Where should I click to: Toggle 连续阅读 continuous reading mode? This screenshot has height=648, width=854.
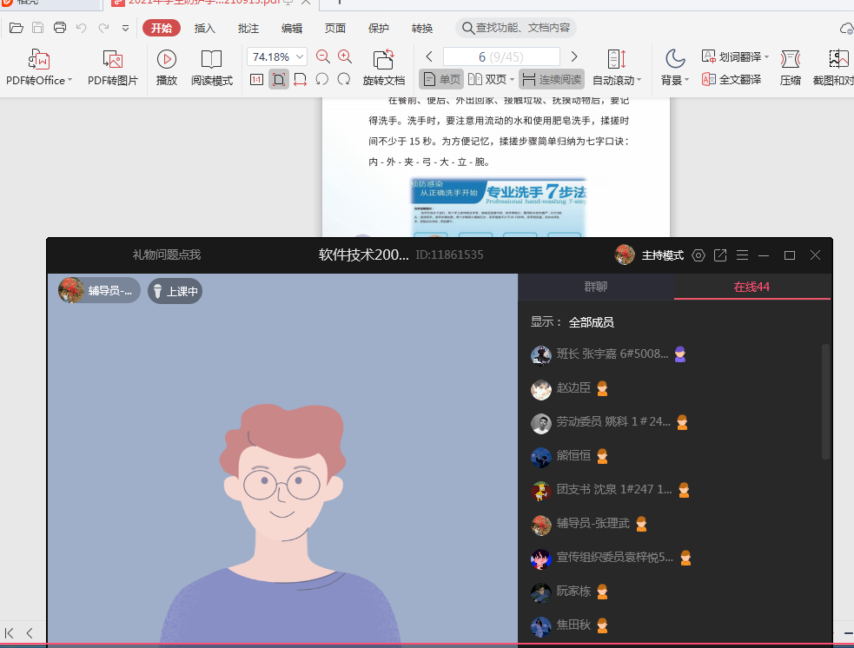[x=552, y=79]
